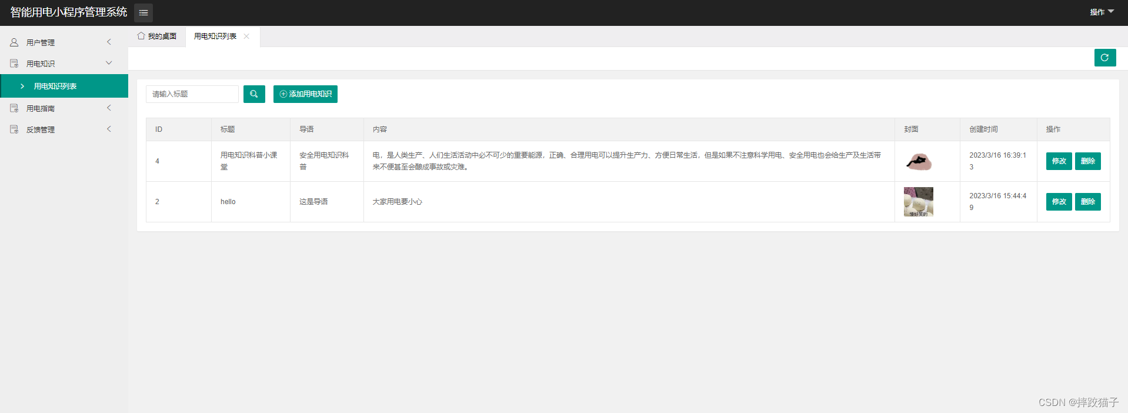Click the 添加用电知识 button
The width and height of the screenshot is (1128, 413).
[x=305, y=94]
